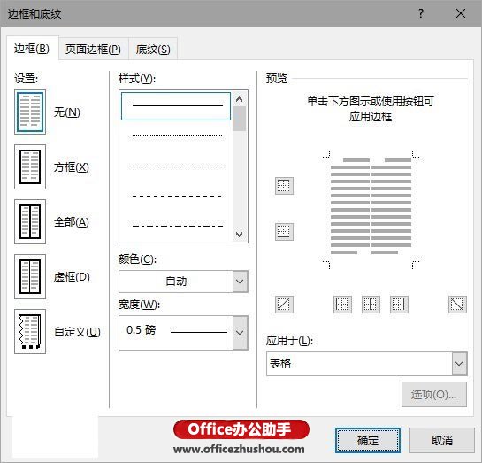
Task: Click the 0.5 磅 width value
Action: (x=142, y=330)
